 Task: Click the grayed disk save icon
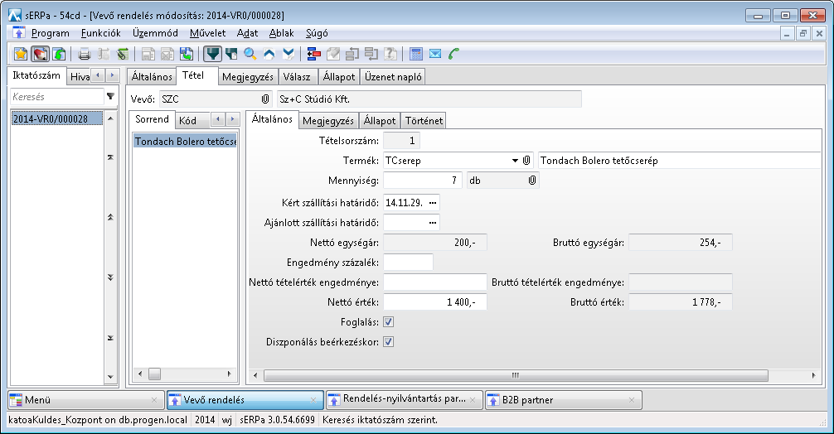[148, 54]
